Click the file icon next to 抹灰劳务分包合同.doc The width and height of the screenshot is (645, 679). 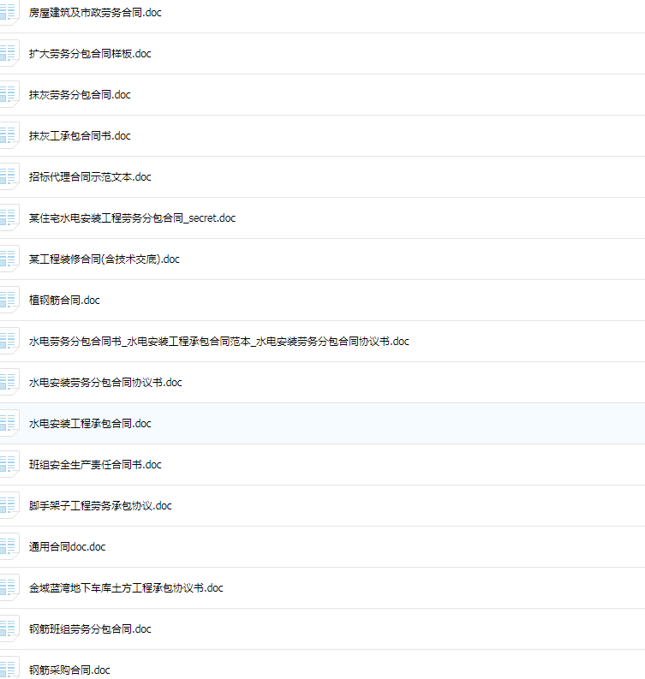(x=9, y=94)
